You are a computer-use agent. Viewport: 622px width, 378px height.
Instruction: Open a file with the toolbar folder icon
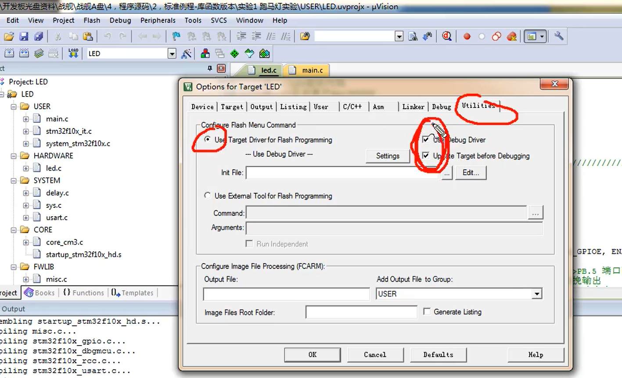(x=9, y=36)
